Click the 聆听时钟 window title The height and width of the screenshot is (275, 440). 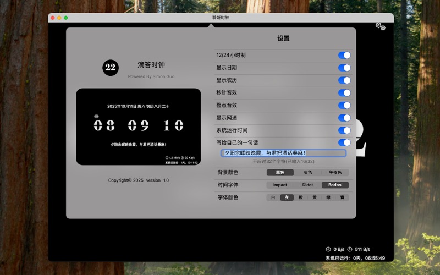(221, 18)
